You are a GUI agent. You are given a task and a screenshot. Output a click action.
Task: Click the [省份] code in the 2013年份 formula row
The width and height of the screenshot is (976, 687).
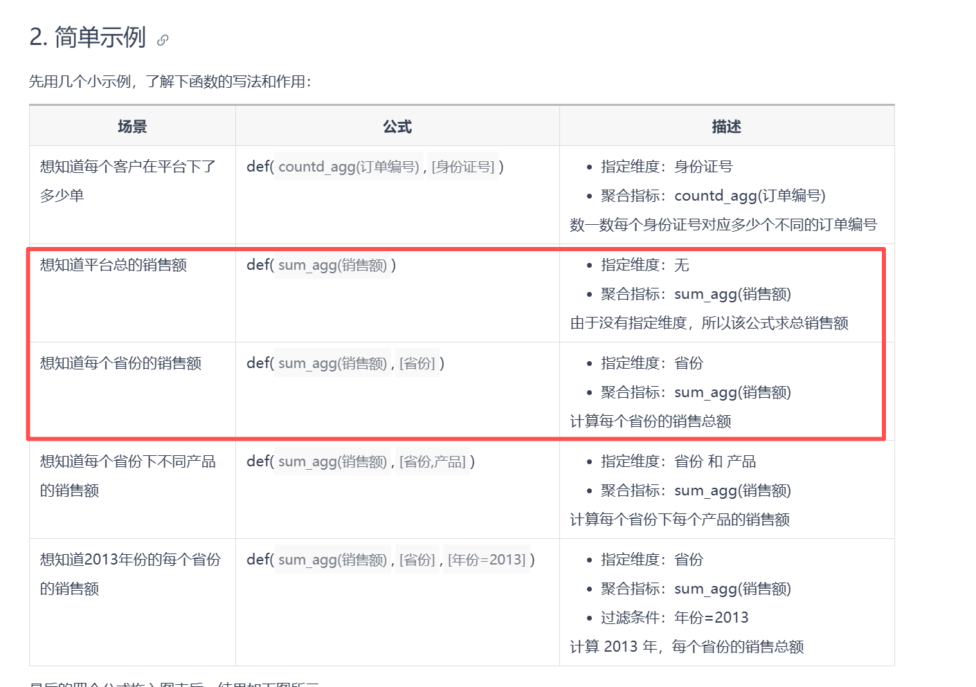point(417,560)
